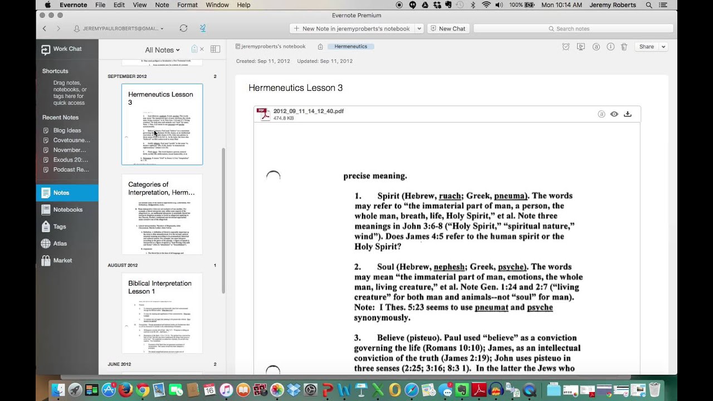Open Notebooks in sidebar

[x=67, y=209]
